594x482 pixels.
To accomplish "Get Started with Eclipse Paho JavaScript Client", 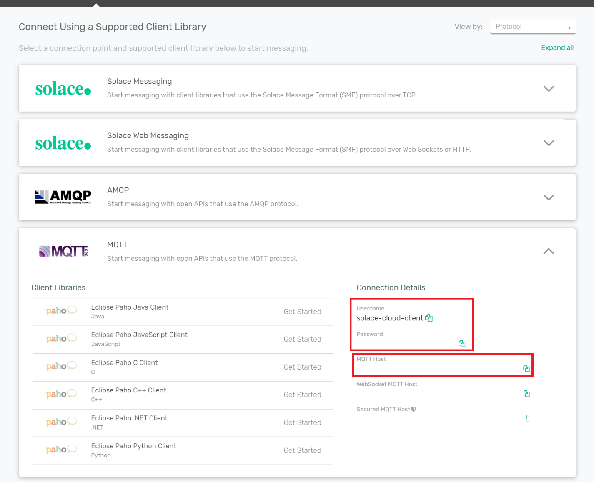I will (302, 339).
